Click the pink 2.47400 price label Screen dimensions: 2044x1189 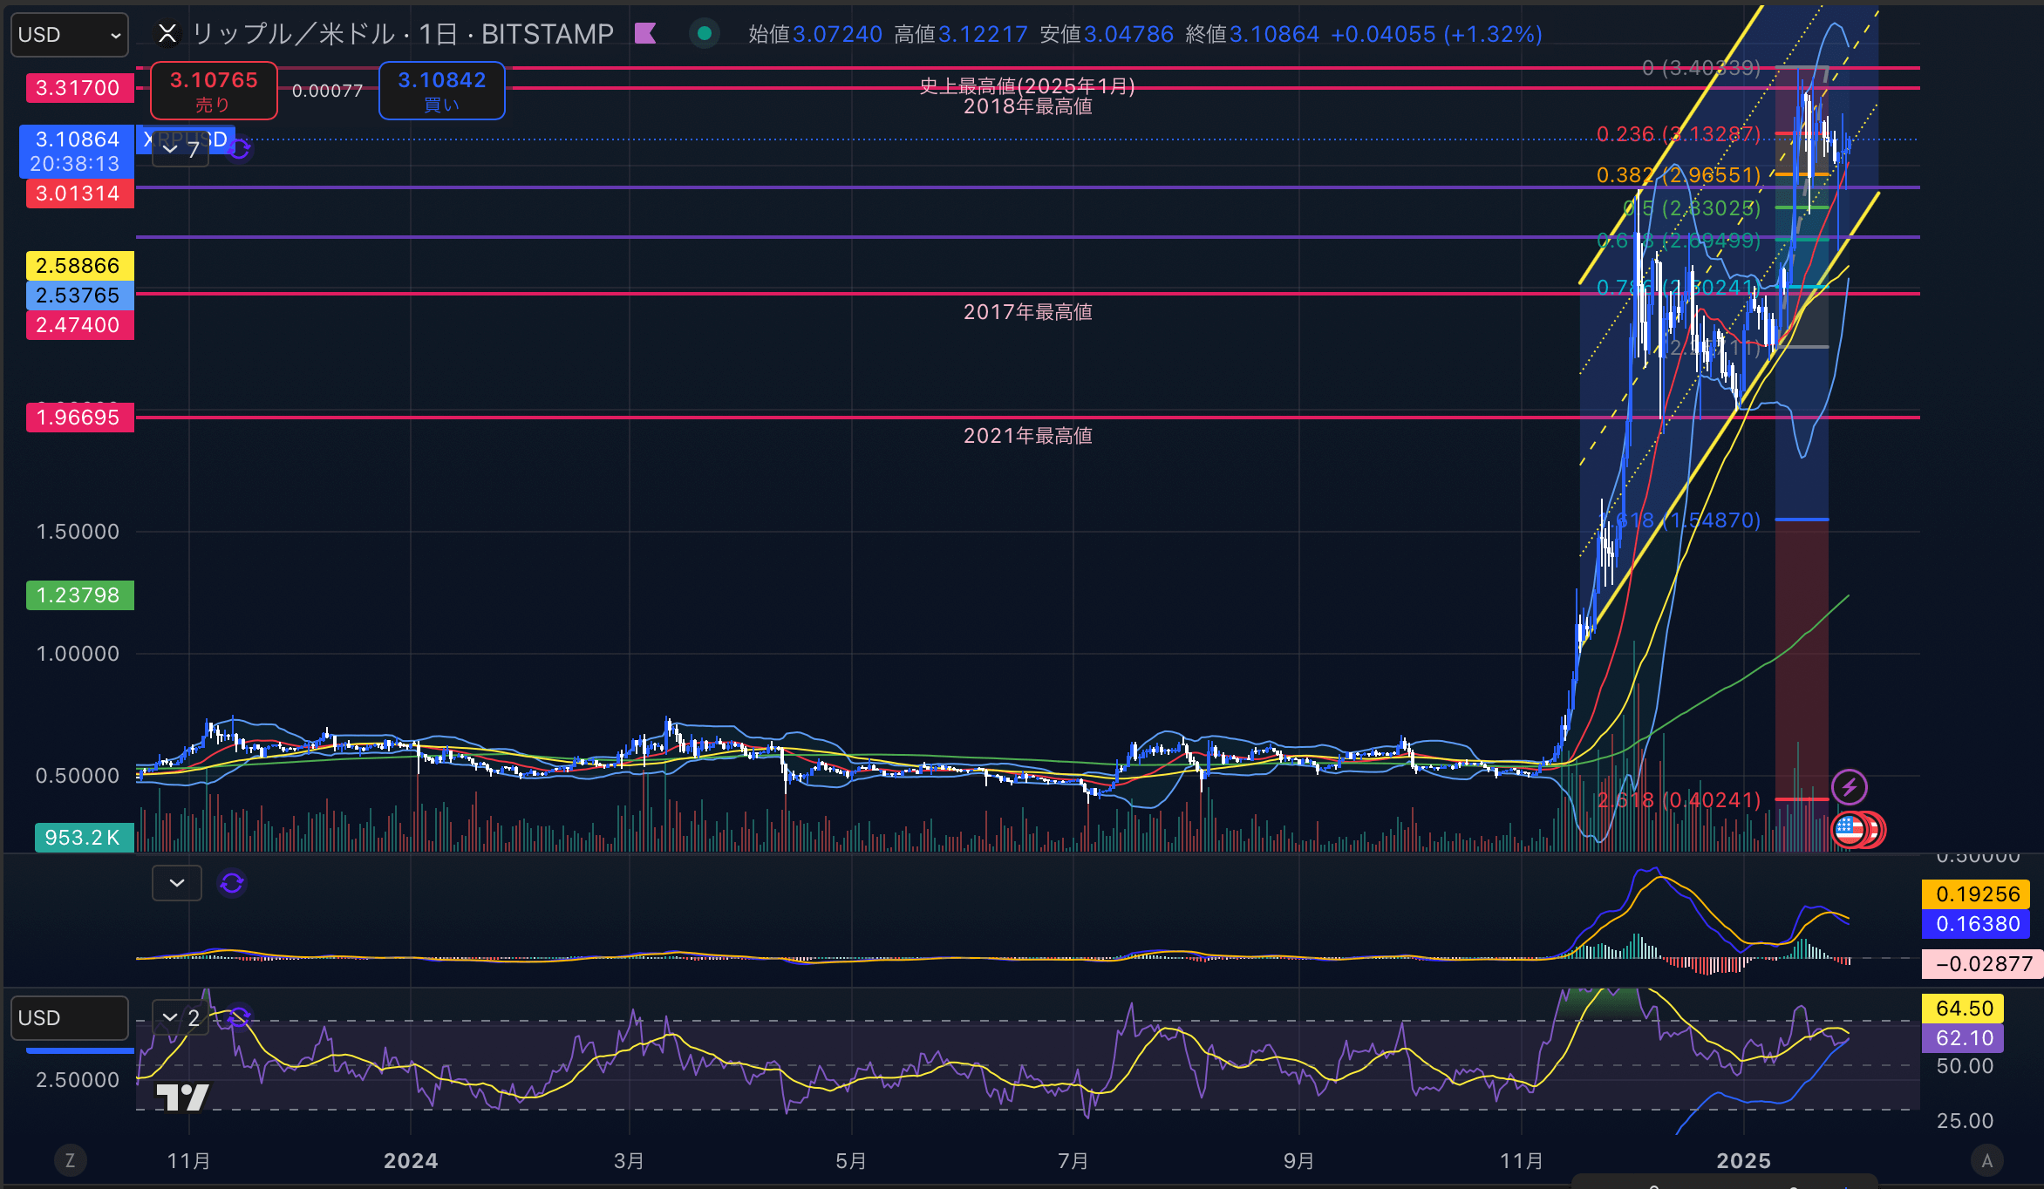click(78, 325)
